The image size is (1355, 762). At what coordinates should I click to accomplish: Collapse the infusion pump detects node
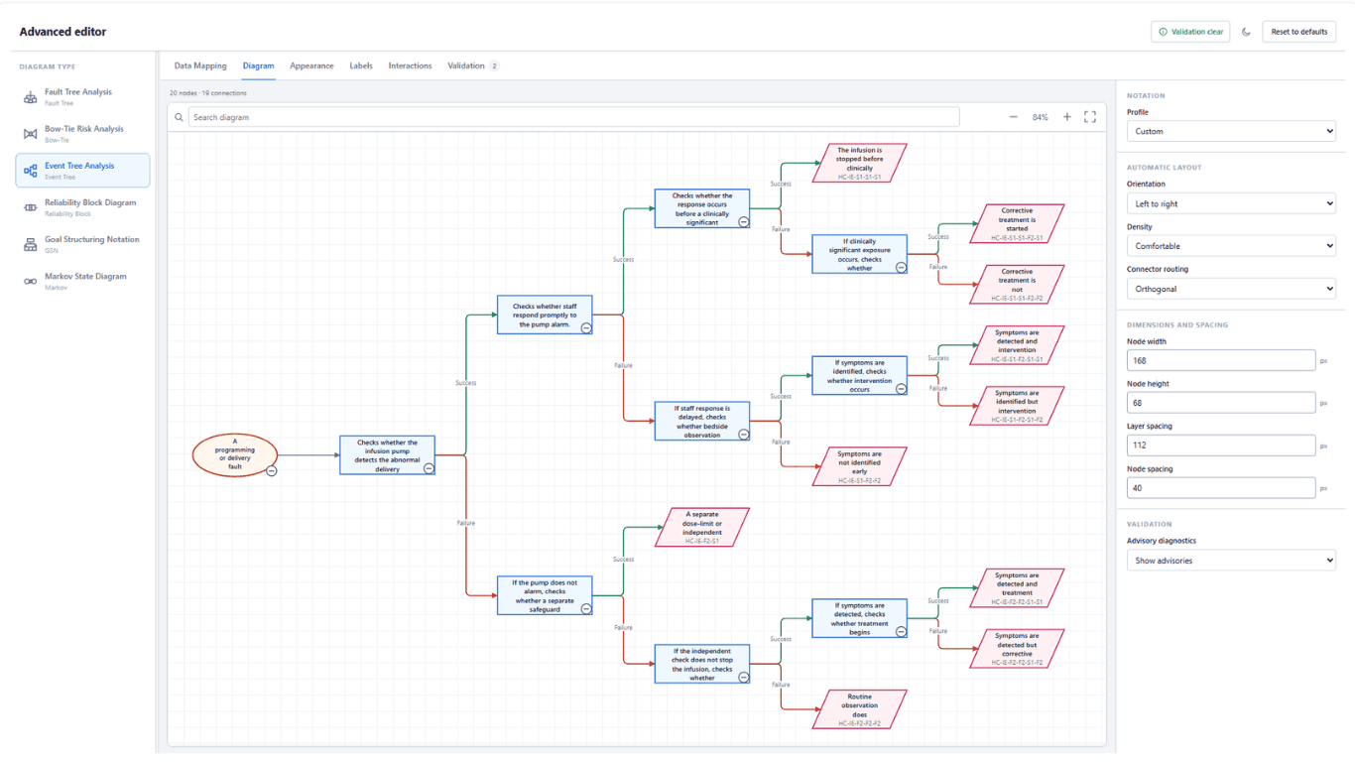tap(429, 468)
